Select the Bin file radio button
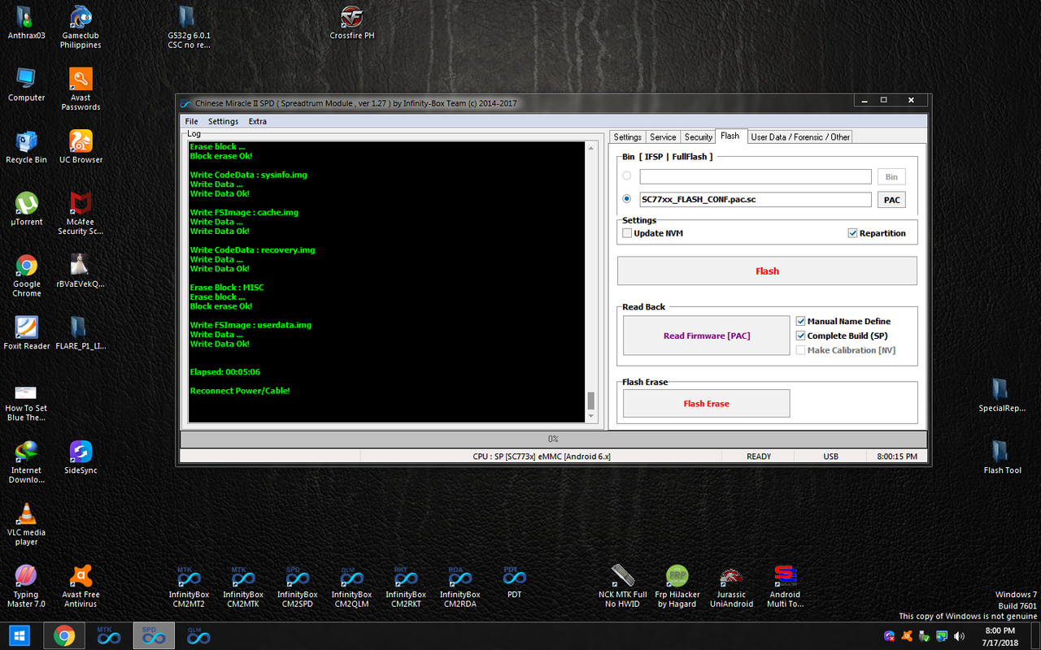This screenshot has width=1041, height=650. point(626,175)
